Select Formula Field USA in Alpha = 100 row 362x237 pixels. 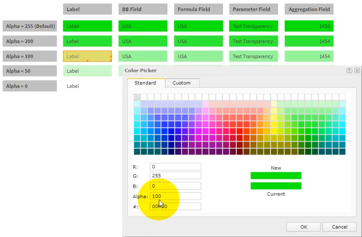coord(199,56)
